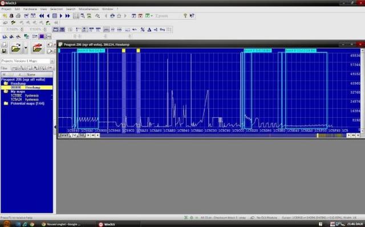The image size is (365, 227).
Task: Click the second percent stepper in third toolbar
Action: tap(45, 30)
